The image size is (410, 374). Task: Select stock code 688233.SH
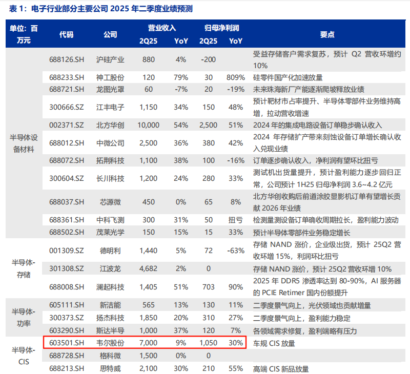(x=67, y=78)
